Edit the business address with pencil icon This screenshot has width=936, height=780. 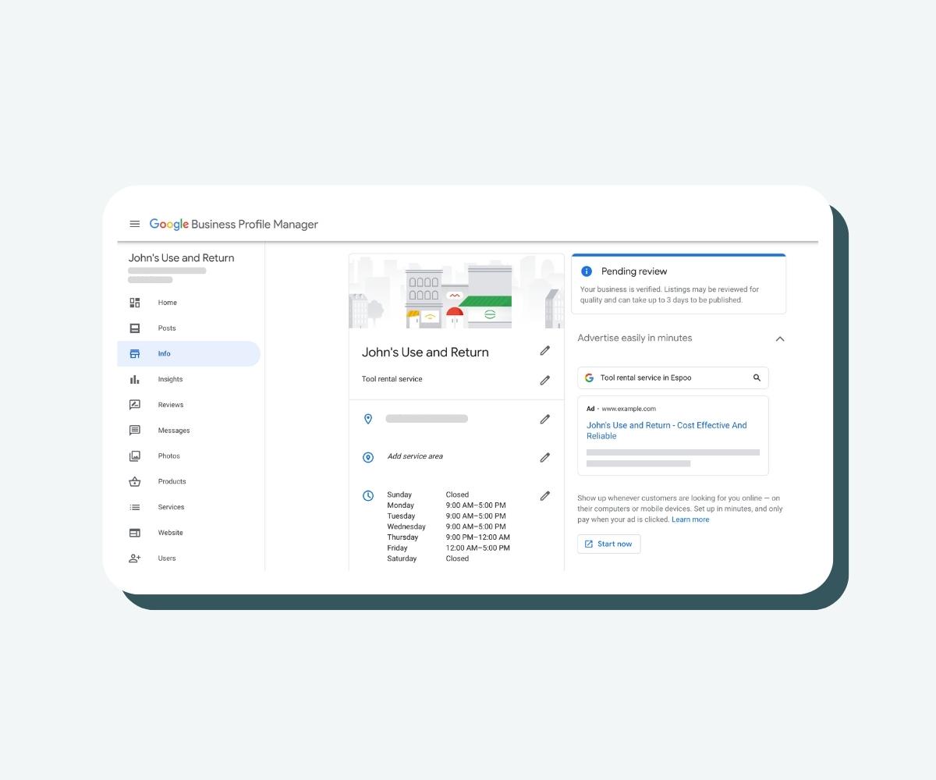tap(545, 419)
